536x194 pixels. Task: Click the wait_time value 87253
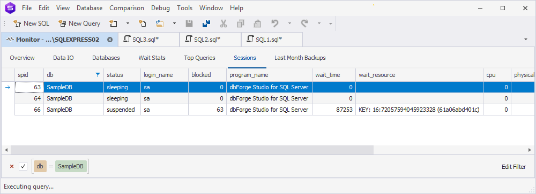click(x=333, y=110)
